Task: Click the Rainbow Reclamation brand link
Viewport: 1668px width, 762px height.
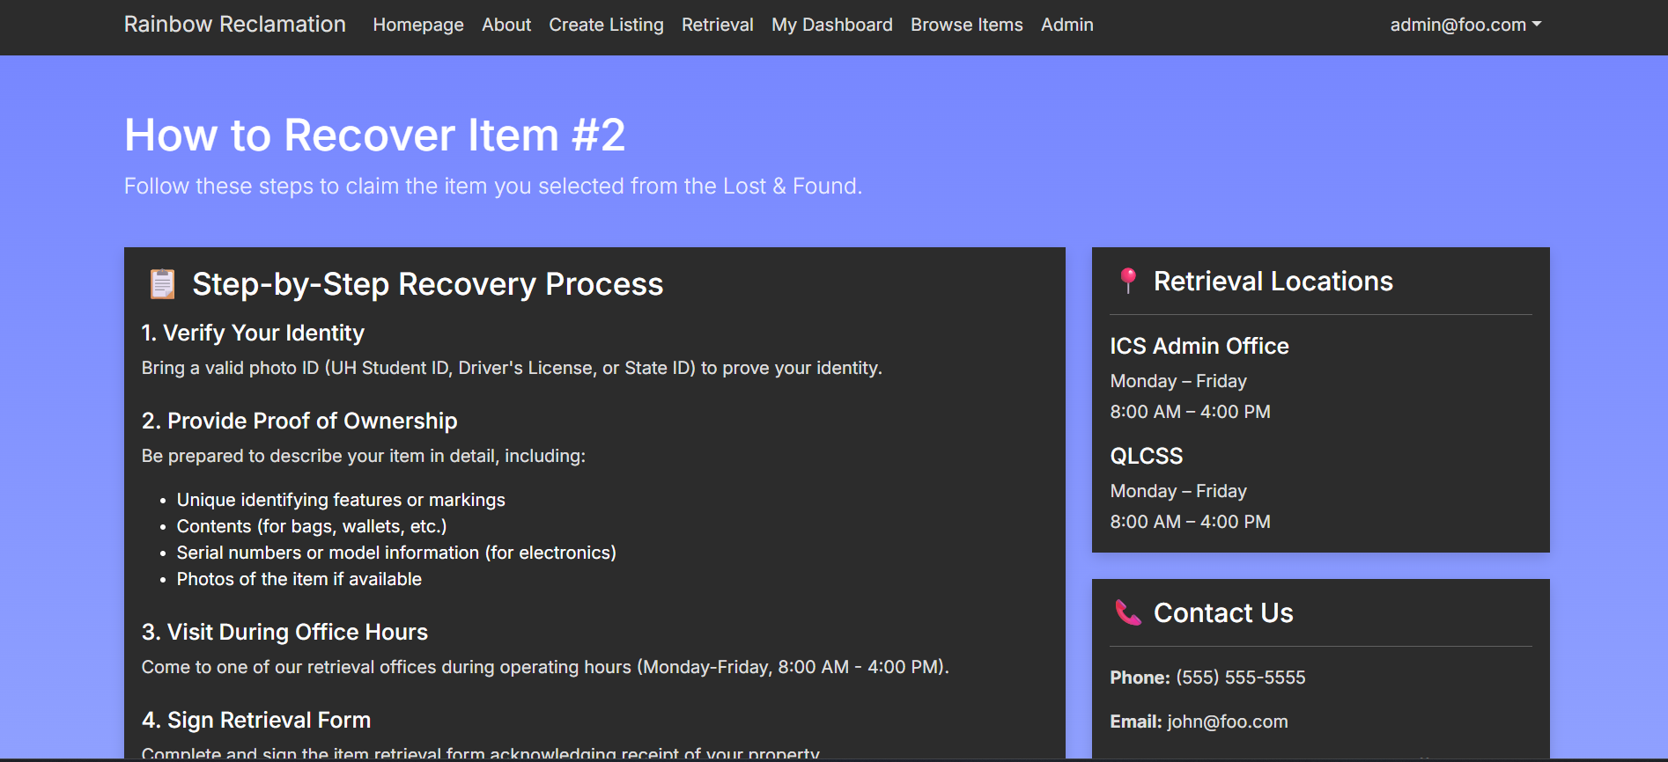Action: point(234,25)
